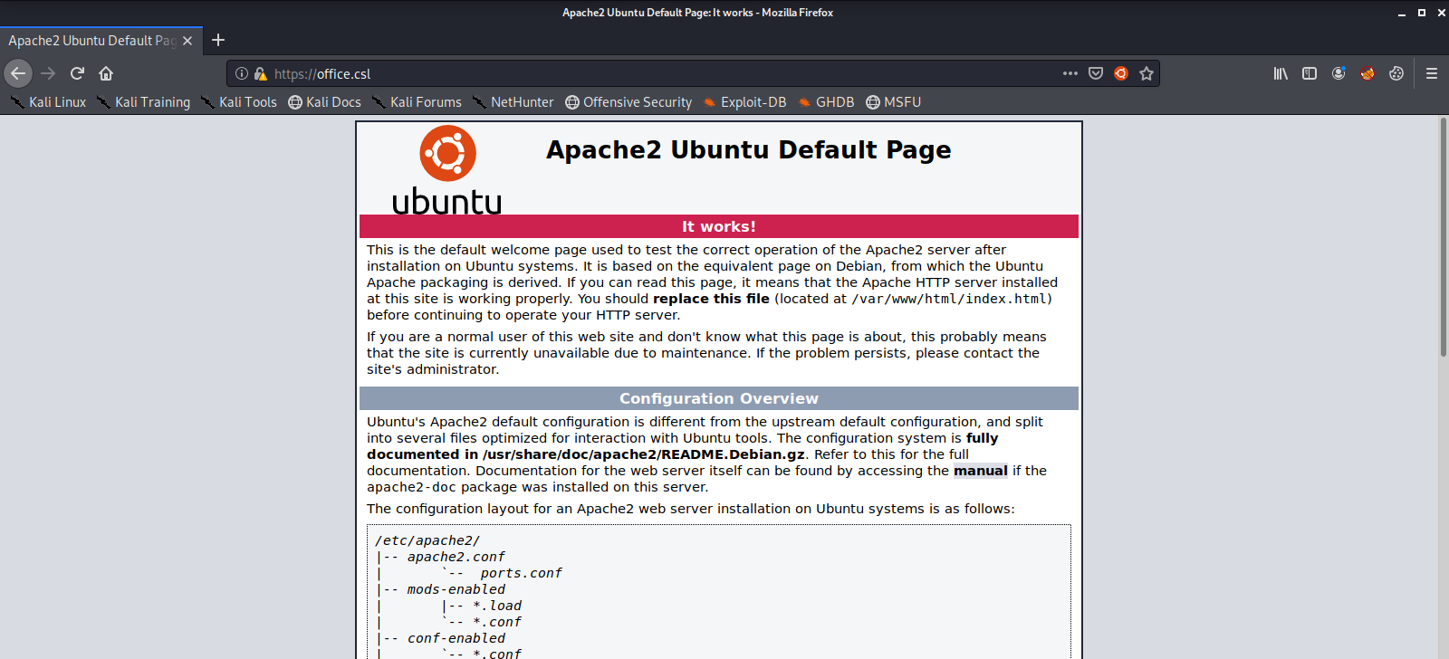1449x659 pixels.
Task: Open the NetHunter bookmark
Action: coord(513,102)
